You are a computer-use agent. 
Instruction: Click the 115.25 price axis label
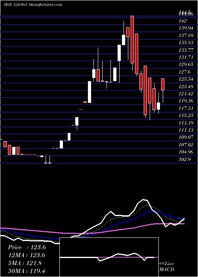click(186, 116)
